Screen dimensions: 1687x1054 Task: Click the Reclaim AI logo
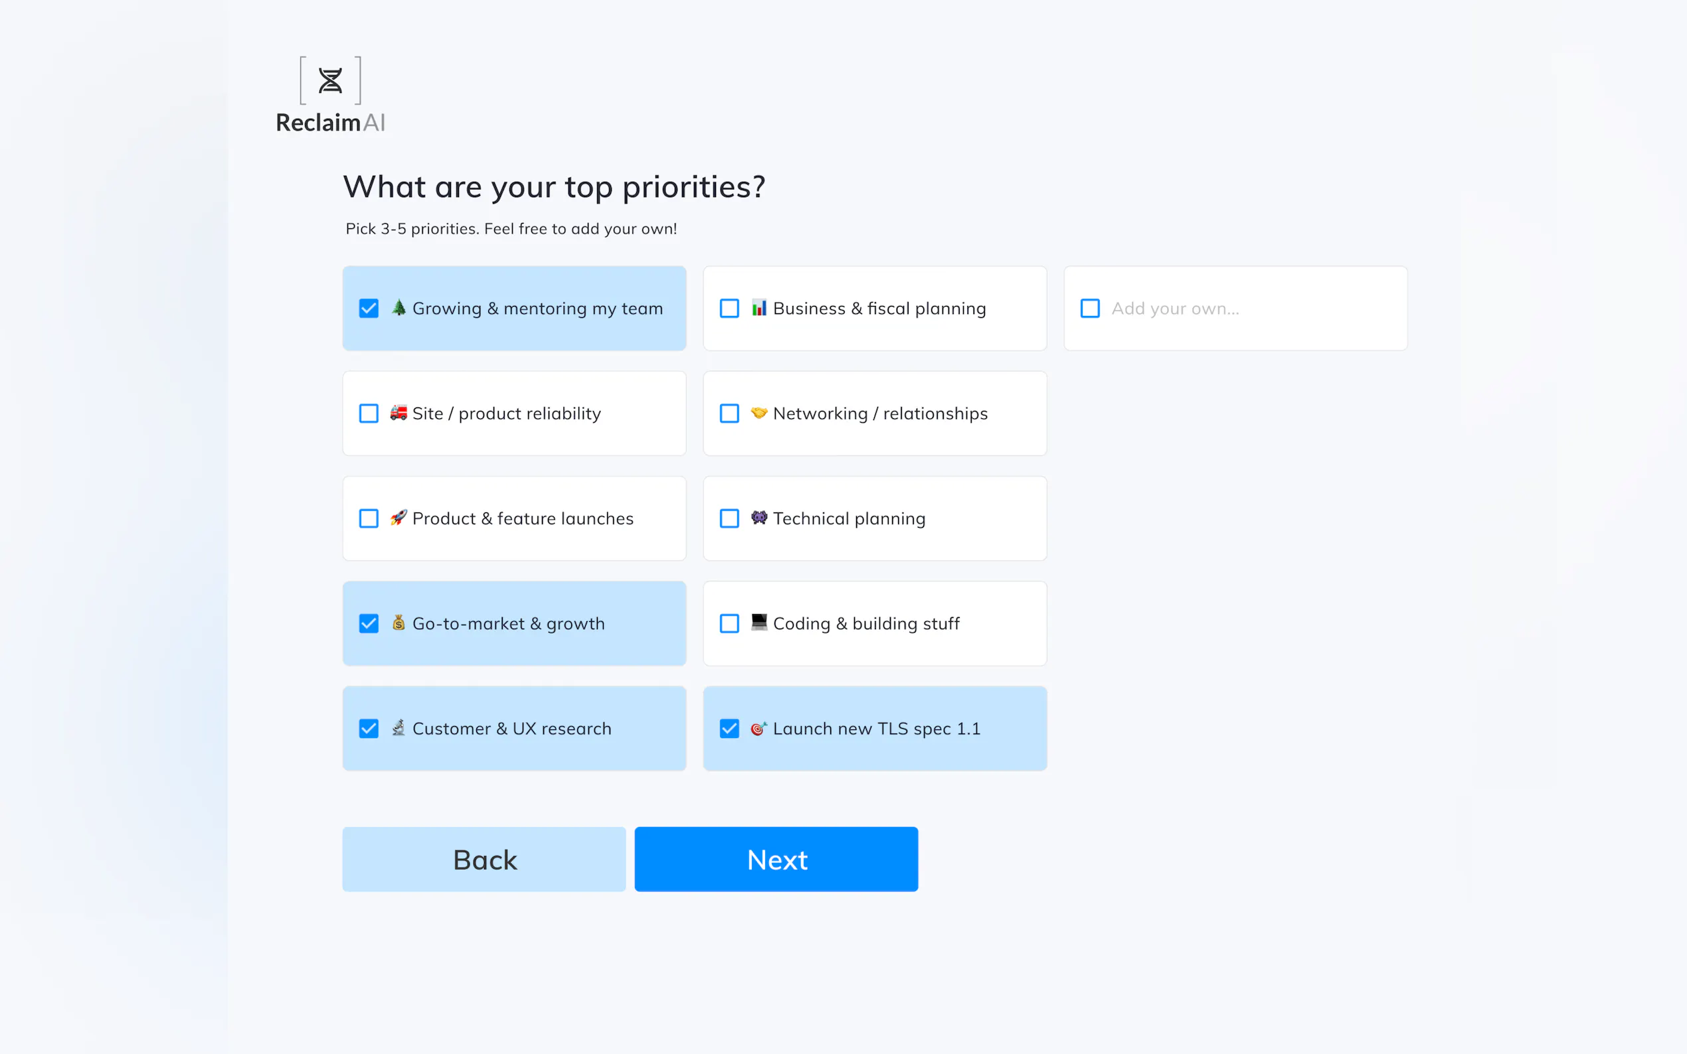pos(331,96)
